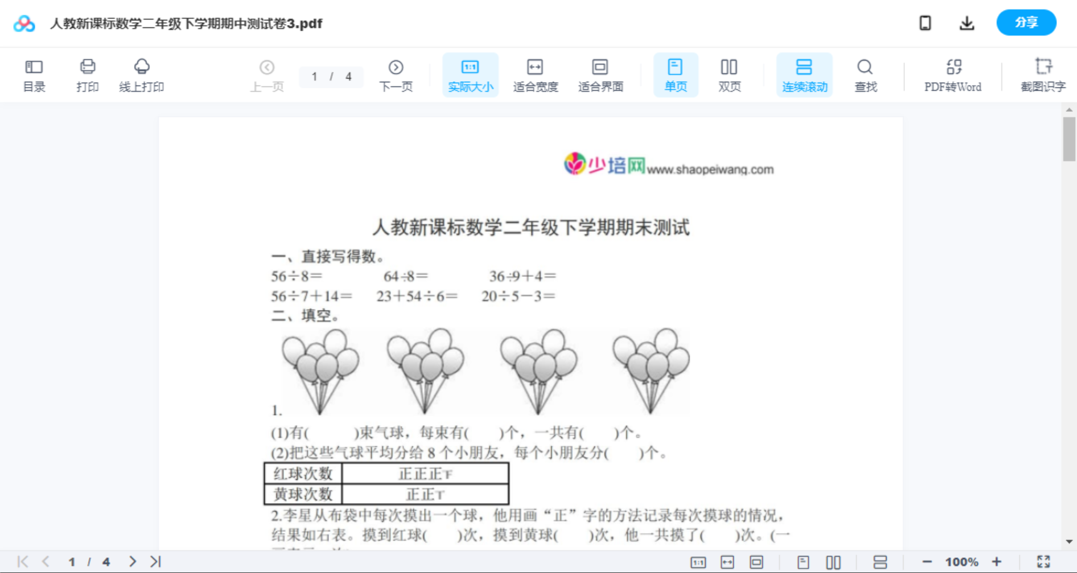Jump to last page via skip-end arrow
The width and height of the screenshot is (1077, 573).
[154, 561]
